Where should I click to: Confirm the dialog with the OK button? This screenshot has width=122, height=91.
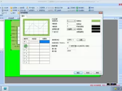(78, 73)
